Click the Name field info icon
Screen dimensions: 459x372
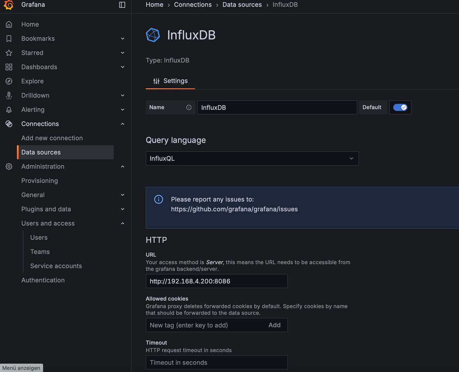click(x=189, y=107)
